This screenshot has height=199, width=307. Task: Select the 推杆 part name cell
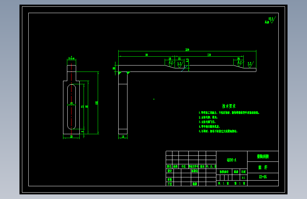pos(263,167)
